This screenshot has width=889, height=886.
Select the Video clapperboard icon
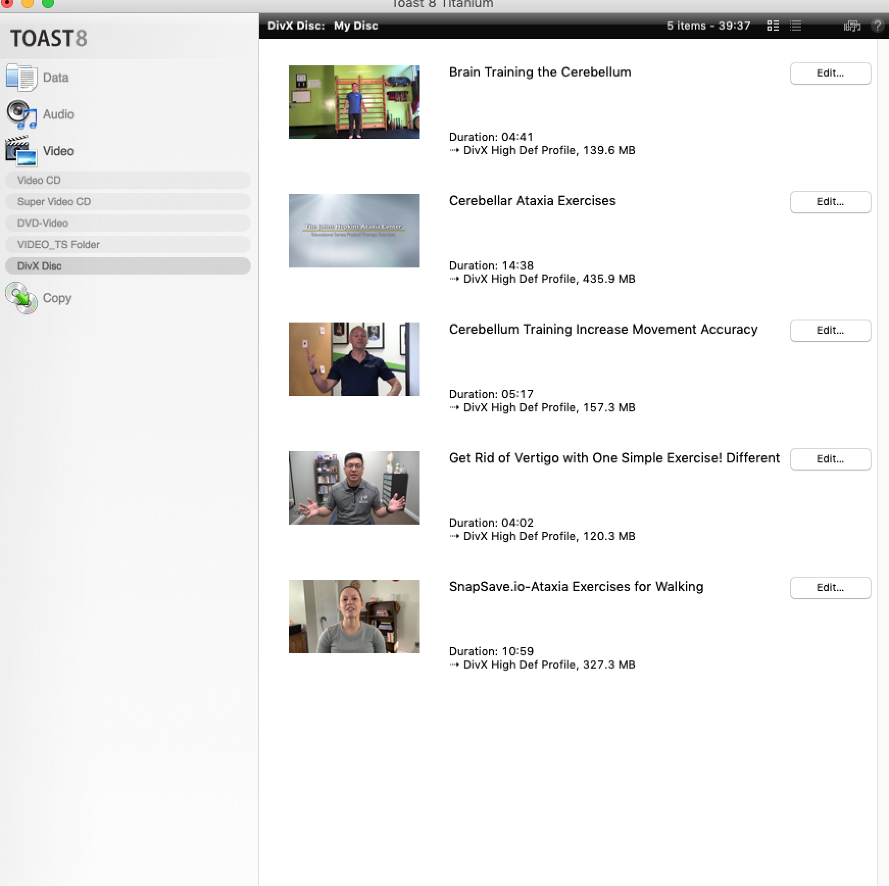pos(21,151)
